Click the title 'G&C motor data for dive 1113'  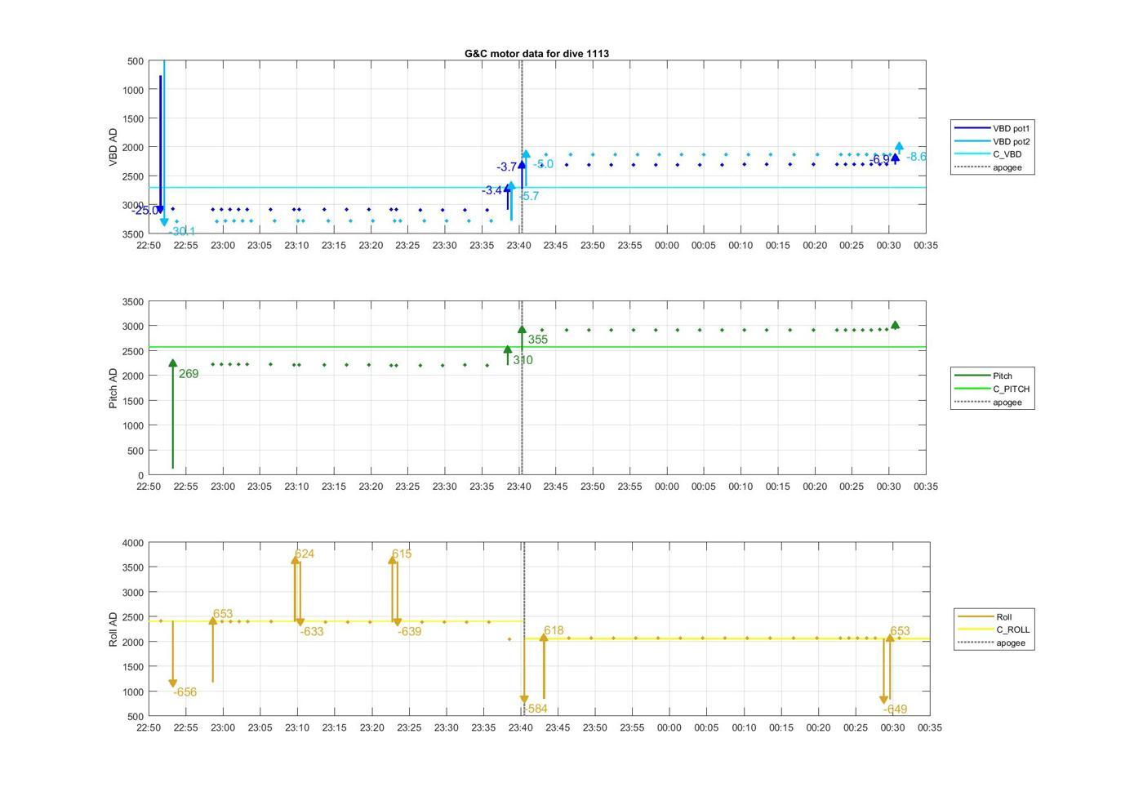click(x=536, y=54)
